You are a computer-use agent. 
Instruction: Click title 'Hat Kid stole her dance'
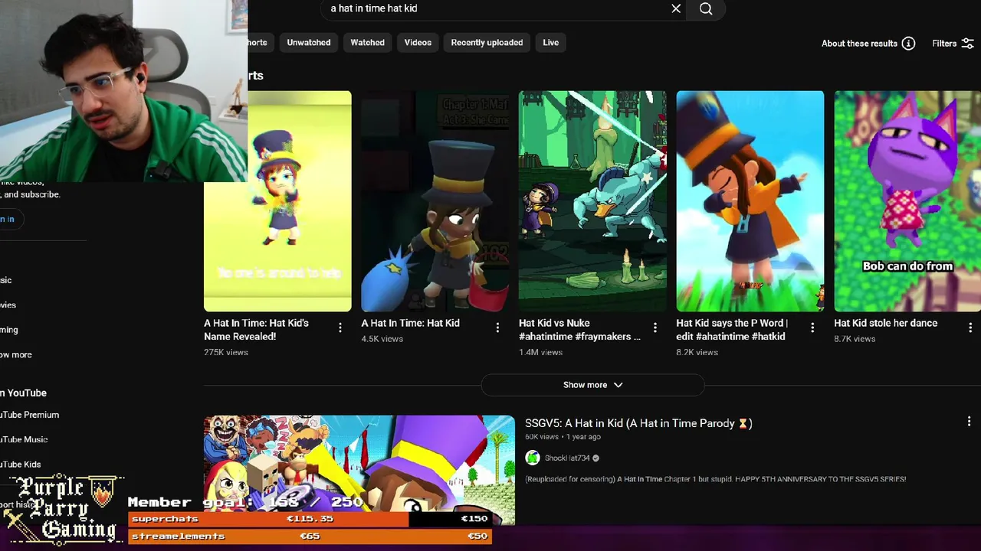[885, 323]
